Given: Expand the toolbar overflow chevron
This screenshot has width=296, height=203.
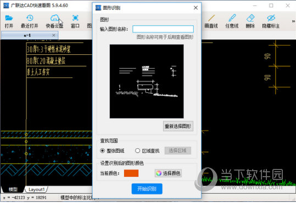Looking at the screenshot, I should pos(293,21).
